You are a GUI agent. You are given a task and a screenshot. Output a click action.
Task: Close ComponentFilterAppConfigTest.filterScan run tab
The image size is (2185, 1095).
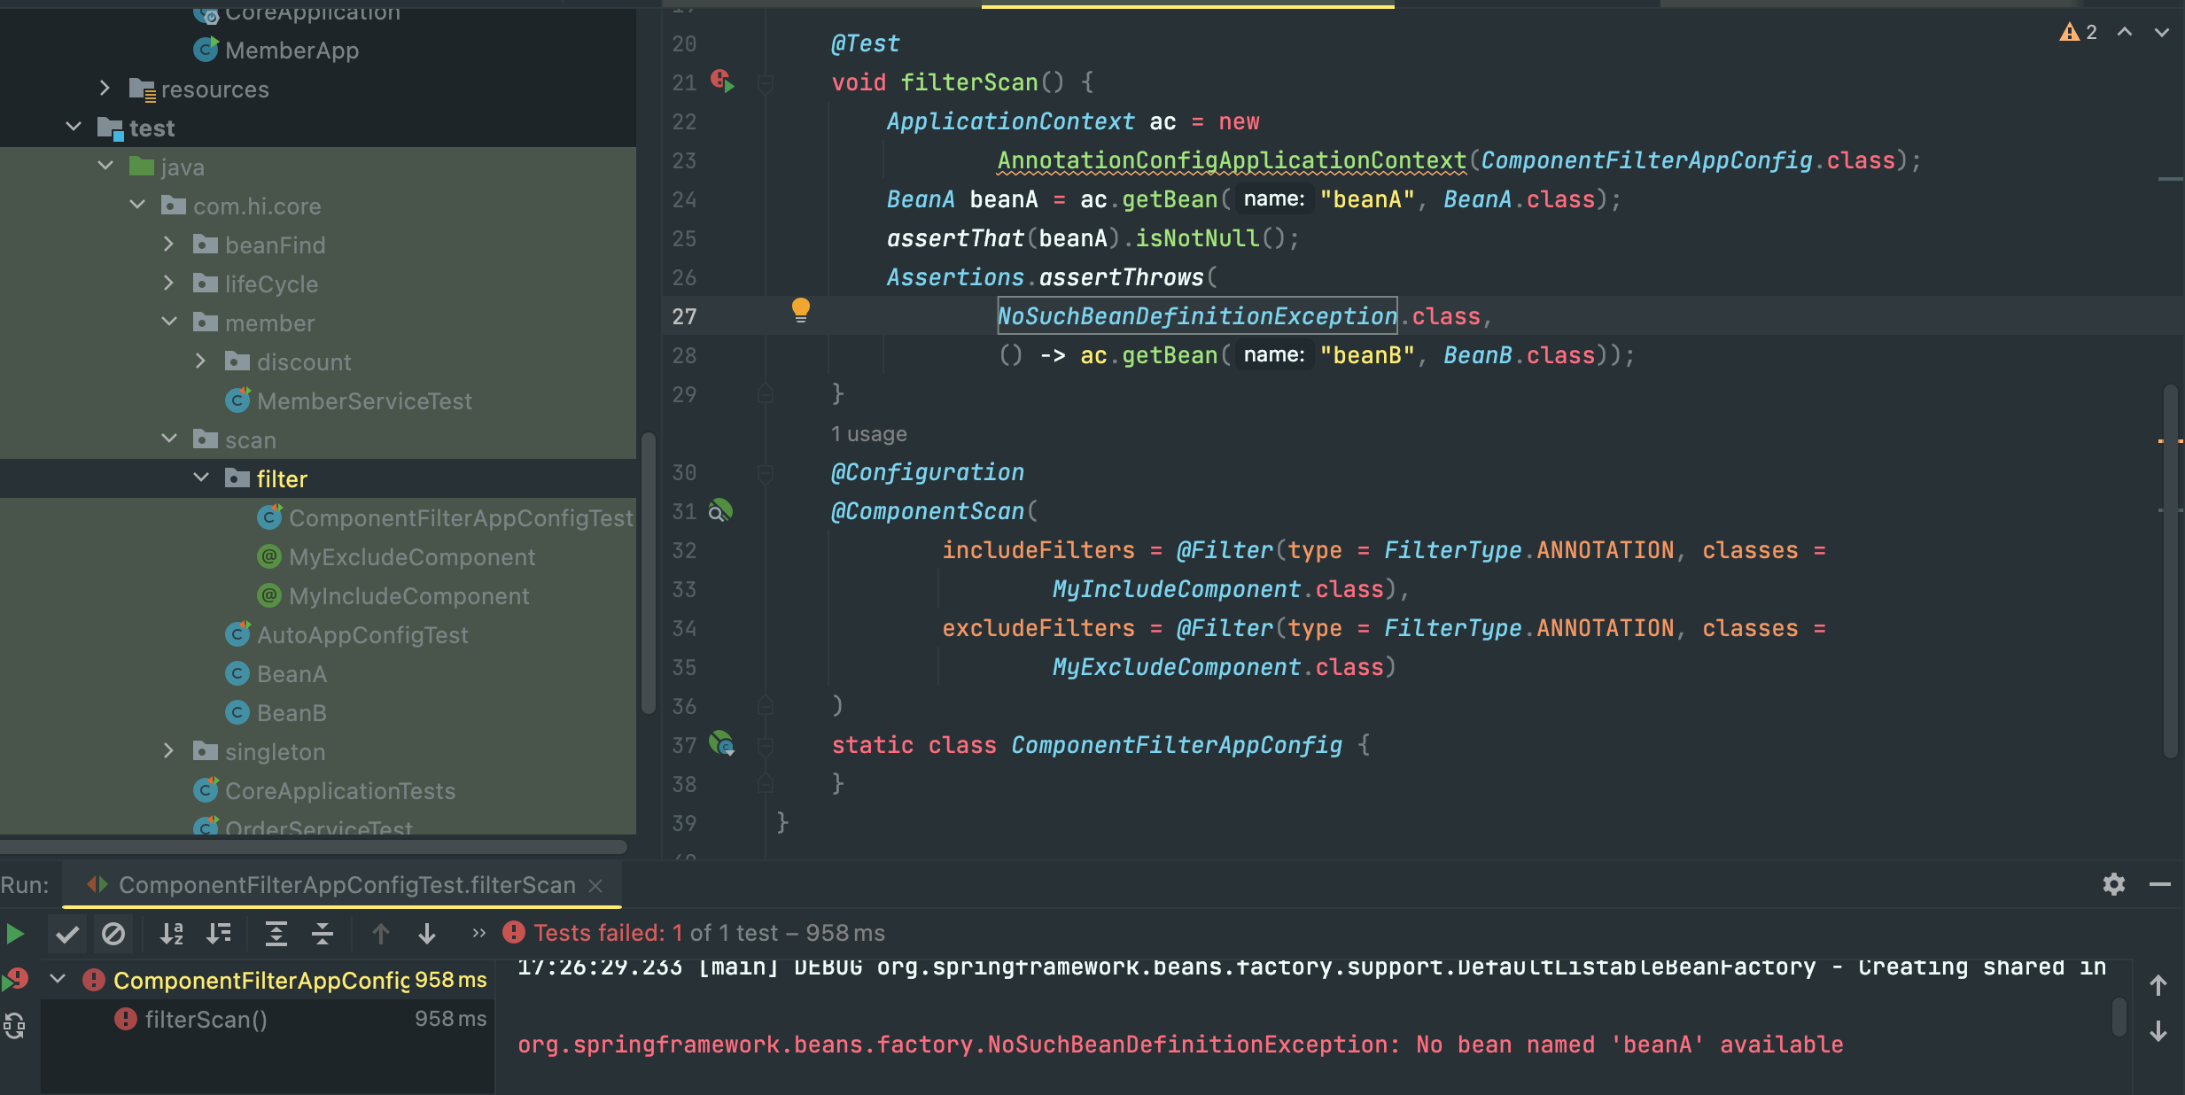point(596,885)
